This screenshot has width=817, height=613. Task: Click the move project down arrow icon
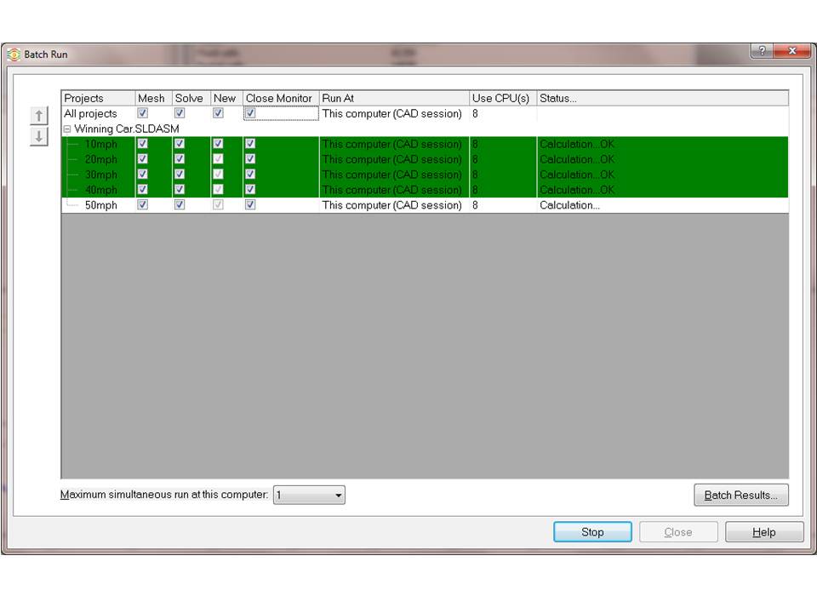[x=38, y=135]
